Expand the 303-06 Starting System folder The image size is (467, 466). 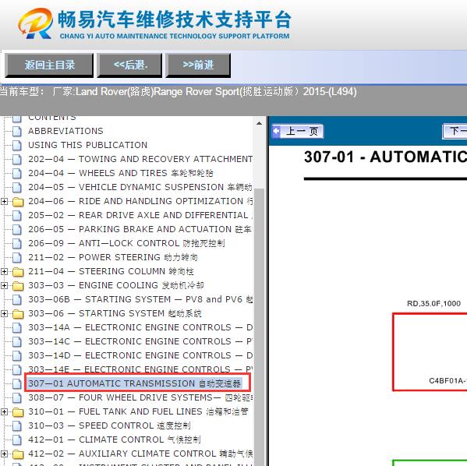coord(4,313)
